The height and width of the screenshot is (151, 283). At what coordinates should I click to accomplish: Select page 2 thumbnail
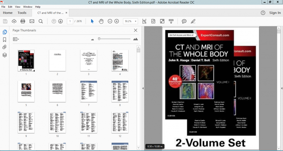pos(57,61)
